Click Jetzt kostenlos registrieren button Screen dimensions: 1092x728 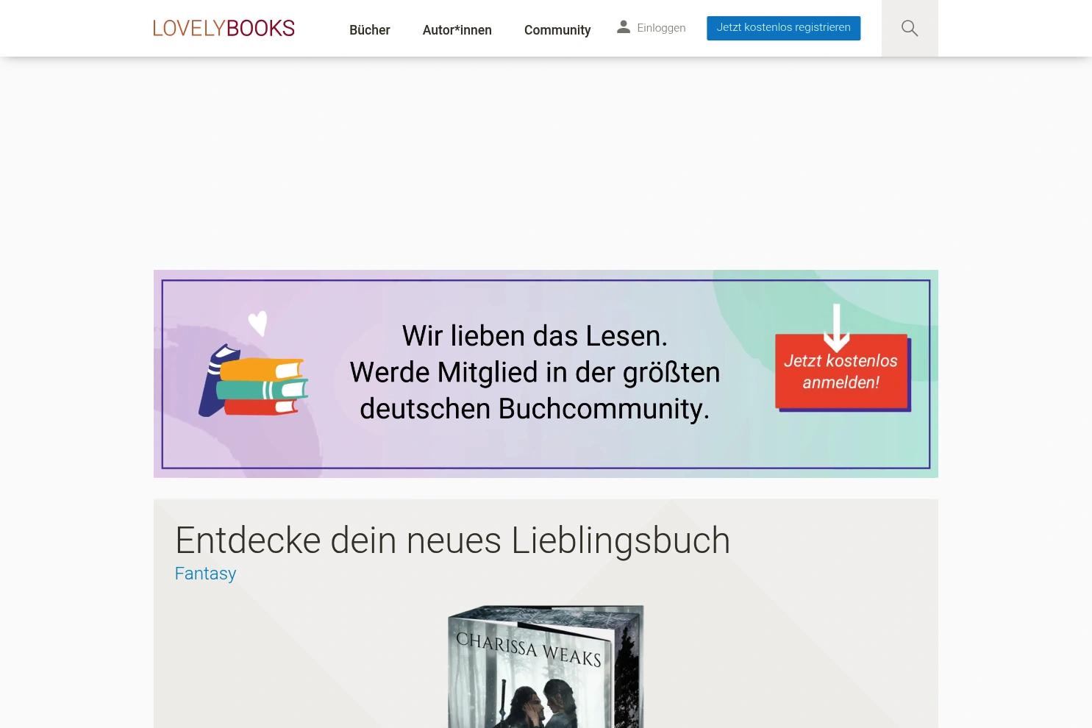[783, 28]
